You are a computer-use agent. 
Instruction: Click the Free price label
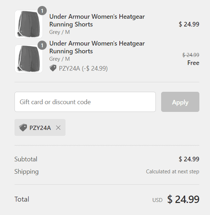point(193,63)
